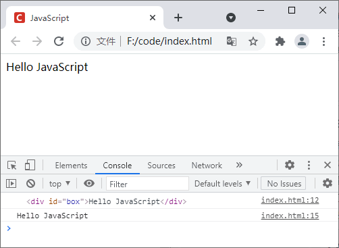Open DevTools settings gear
Image resolution: width=339 pixels, height=248 pixels.
(x=290, y=165)
